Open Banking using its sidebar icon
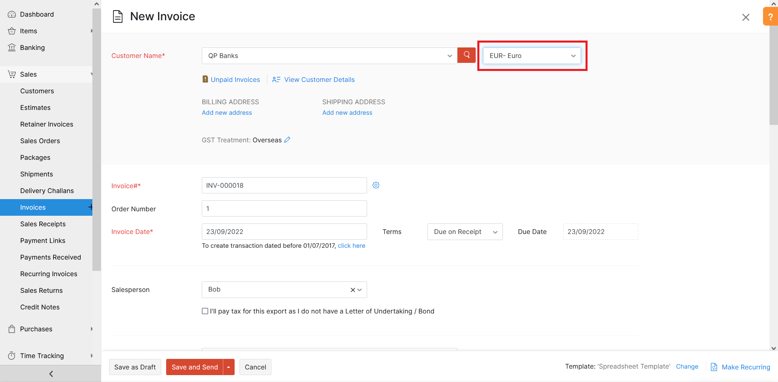 (12, 47)
